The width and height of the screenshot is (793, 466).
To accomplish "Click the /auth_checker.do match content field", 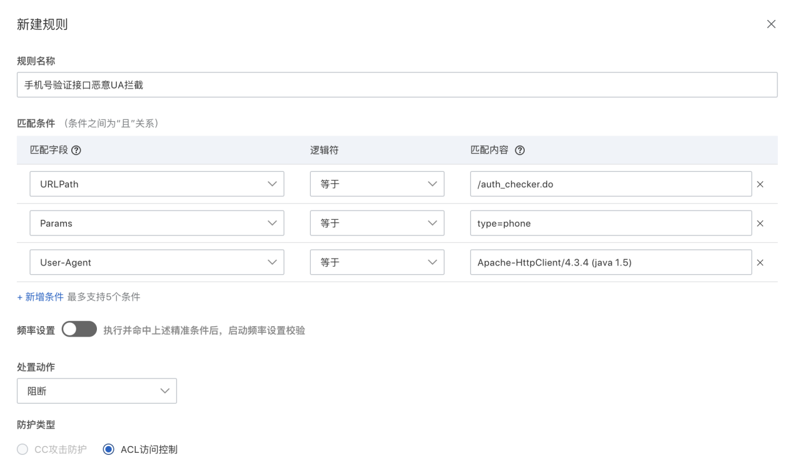I will 610,184.
